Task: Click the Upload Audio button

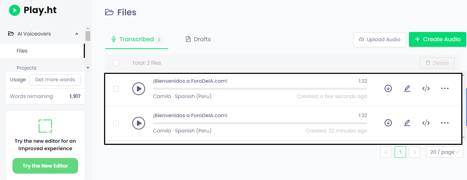Action: [x=380, y=39]
